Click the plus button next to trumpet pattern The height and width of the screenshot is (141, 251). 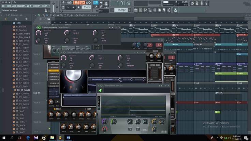click(129, 10)
